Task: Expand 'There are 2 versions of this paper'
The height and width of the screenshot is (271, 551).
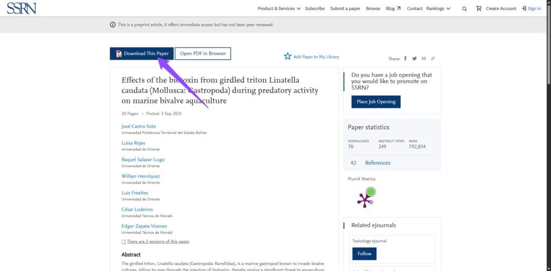Action: (158, 241)
